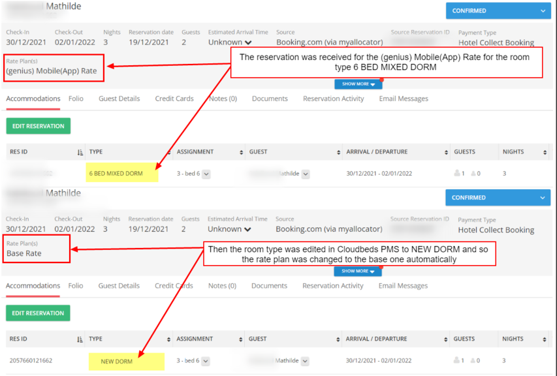
Task: Sort by TYPE column in the NEW DORM table
Action: click(x=168, y=339)
